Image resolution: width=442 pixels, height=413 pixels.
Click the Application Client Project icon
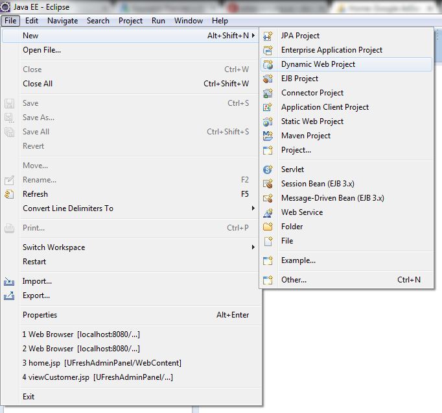click(268, 107)
